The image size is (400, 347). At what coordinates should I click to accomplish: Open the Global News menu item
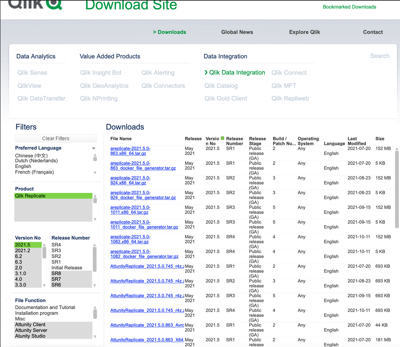pos(237,32)
